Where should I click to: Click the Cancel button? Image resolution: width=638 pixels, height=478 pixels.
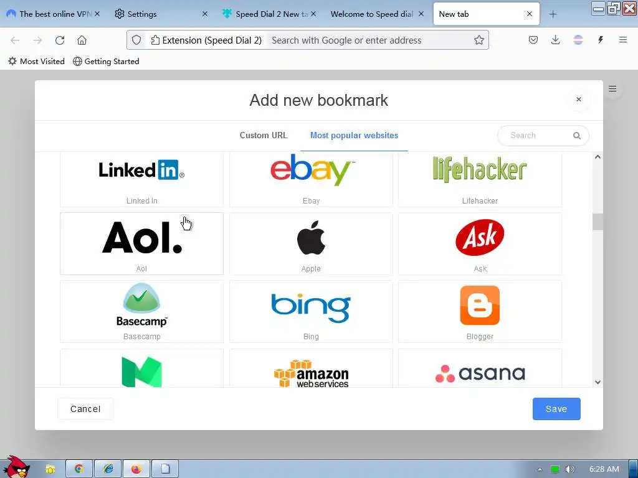85,409
